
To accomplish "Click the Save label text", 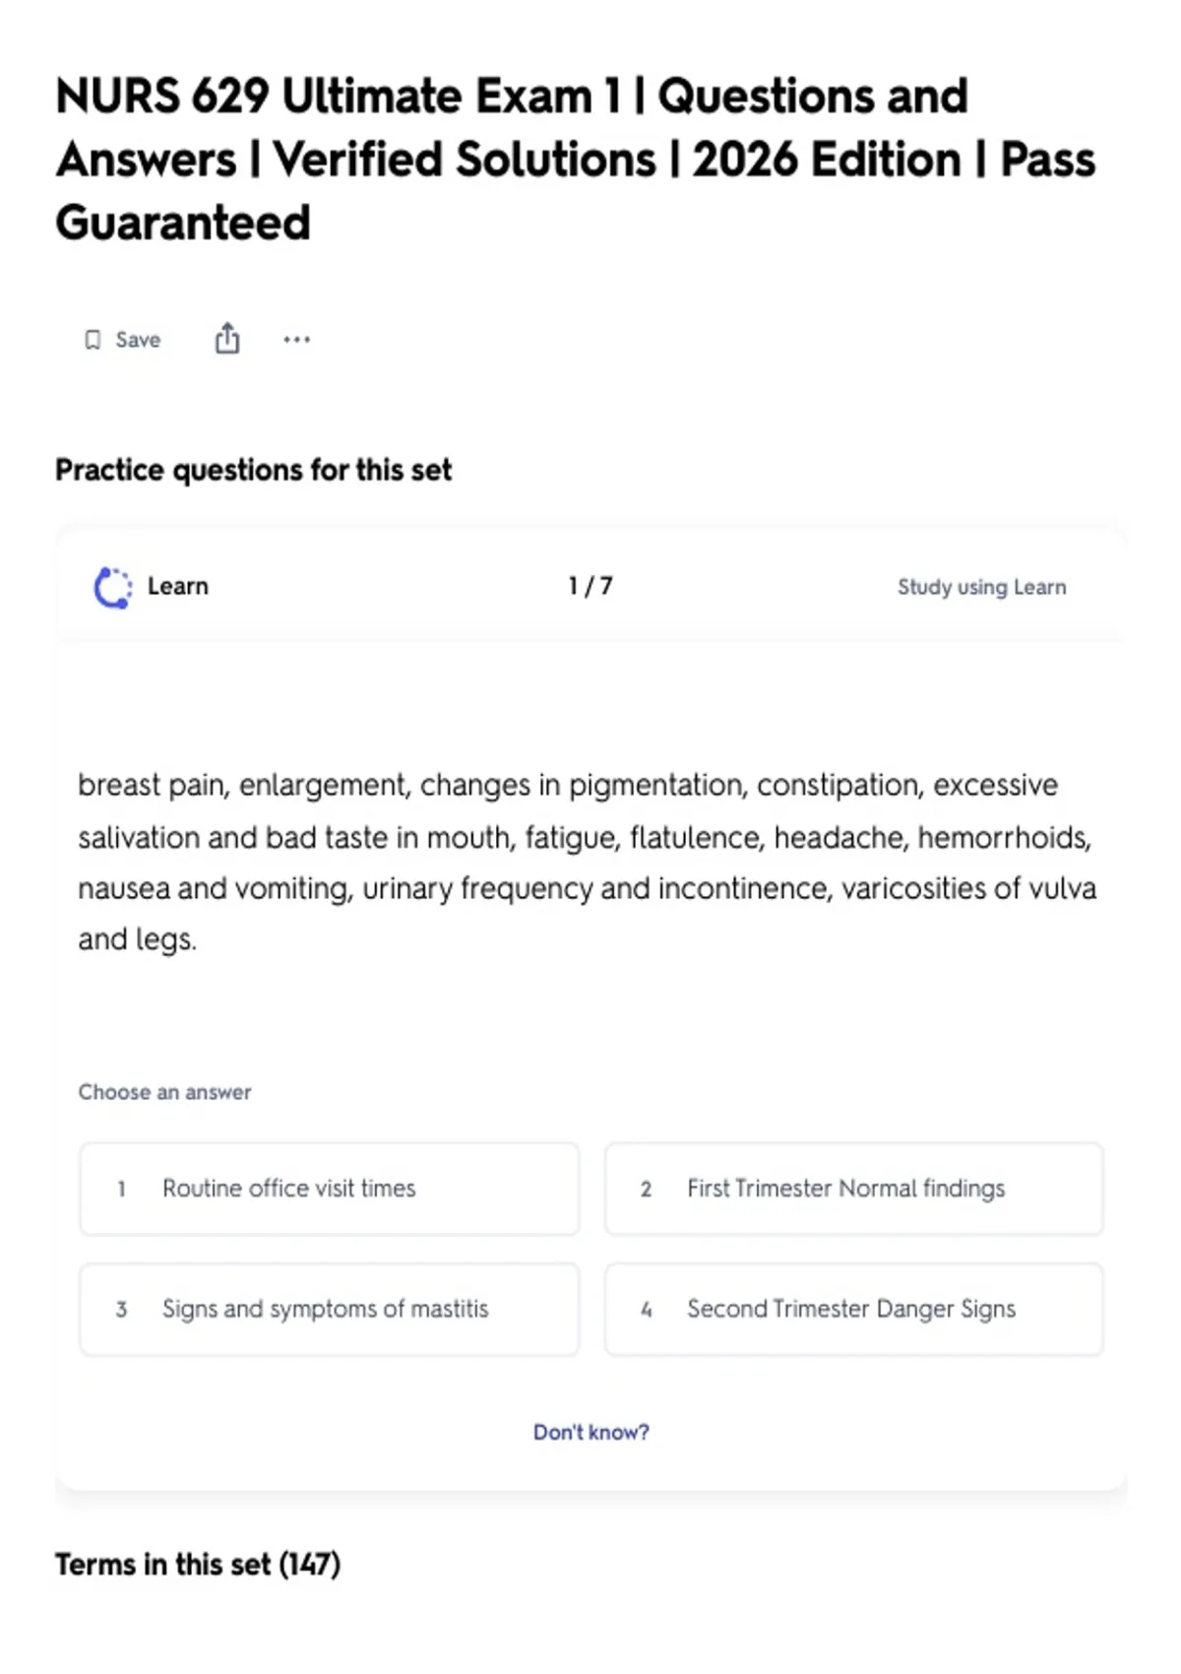I will (138, 340).
